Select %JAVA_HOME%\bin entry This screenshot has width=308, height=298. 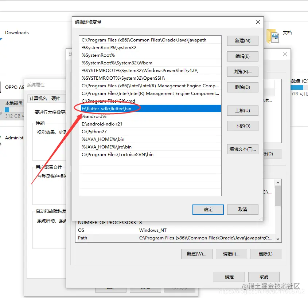coord(150,139)
